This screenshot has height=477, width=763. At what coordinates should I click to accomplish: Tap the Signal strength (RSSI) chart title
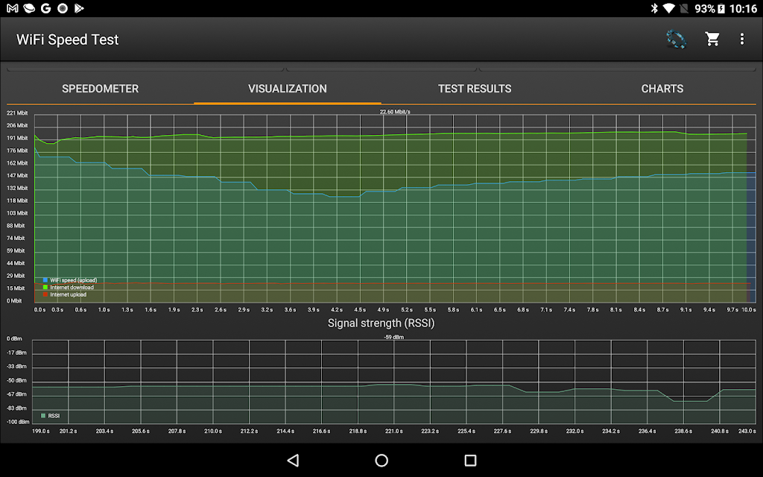pyautogui.click(x=381, y=323)
